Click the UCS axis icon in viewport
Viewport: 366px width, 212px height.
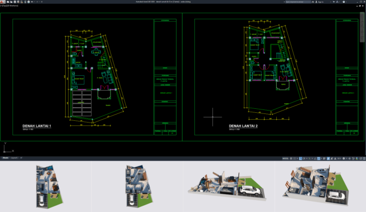9,148
